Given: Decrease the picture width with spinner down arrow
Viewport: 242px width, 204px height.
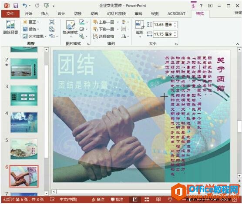Looking at the screenshot, I should coord(175,36).
